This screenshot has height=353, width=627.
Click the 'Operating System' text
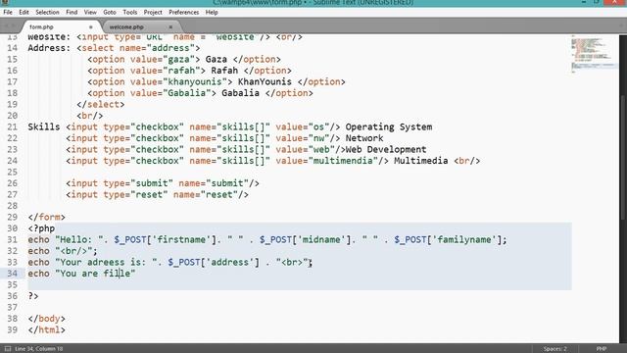click(389, 126)
